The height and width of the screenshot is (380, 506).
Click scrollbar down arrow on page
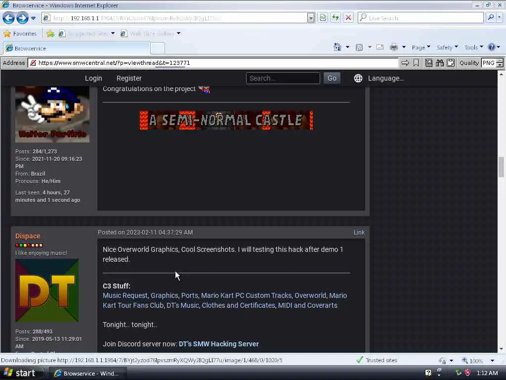pyautogui.click(x=501, y=349)
